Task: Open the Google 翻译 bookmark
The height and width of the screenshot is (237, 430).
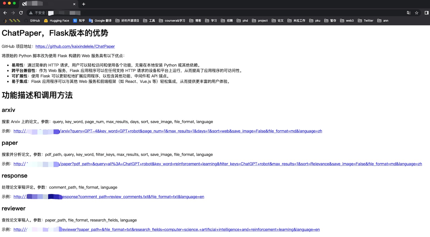Action: 100,20
